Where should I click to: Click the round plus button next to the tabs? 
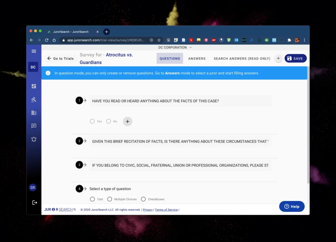point(278,59)
